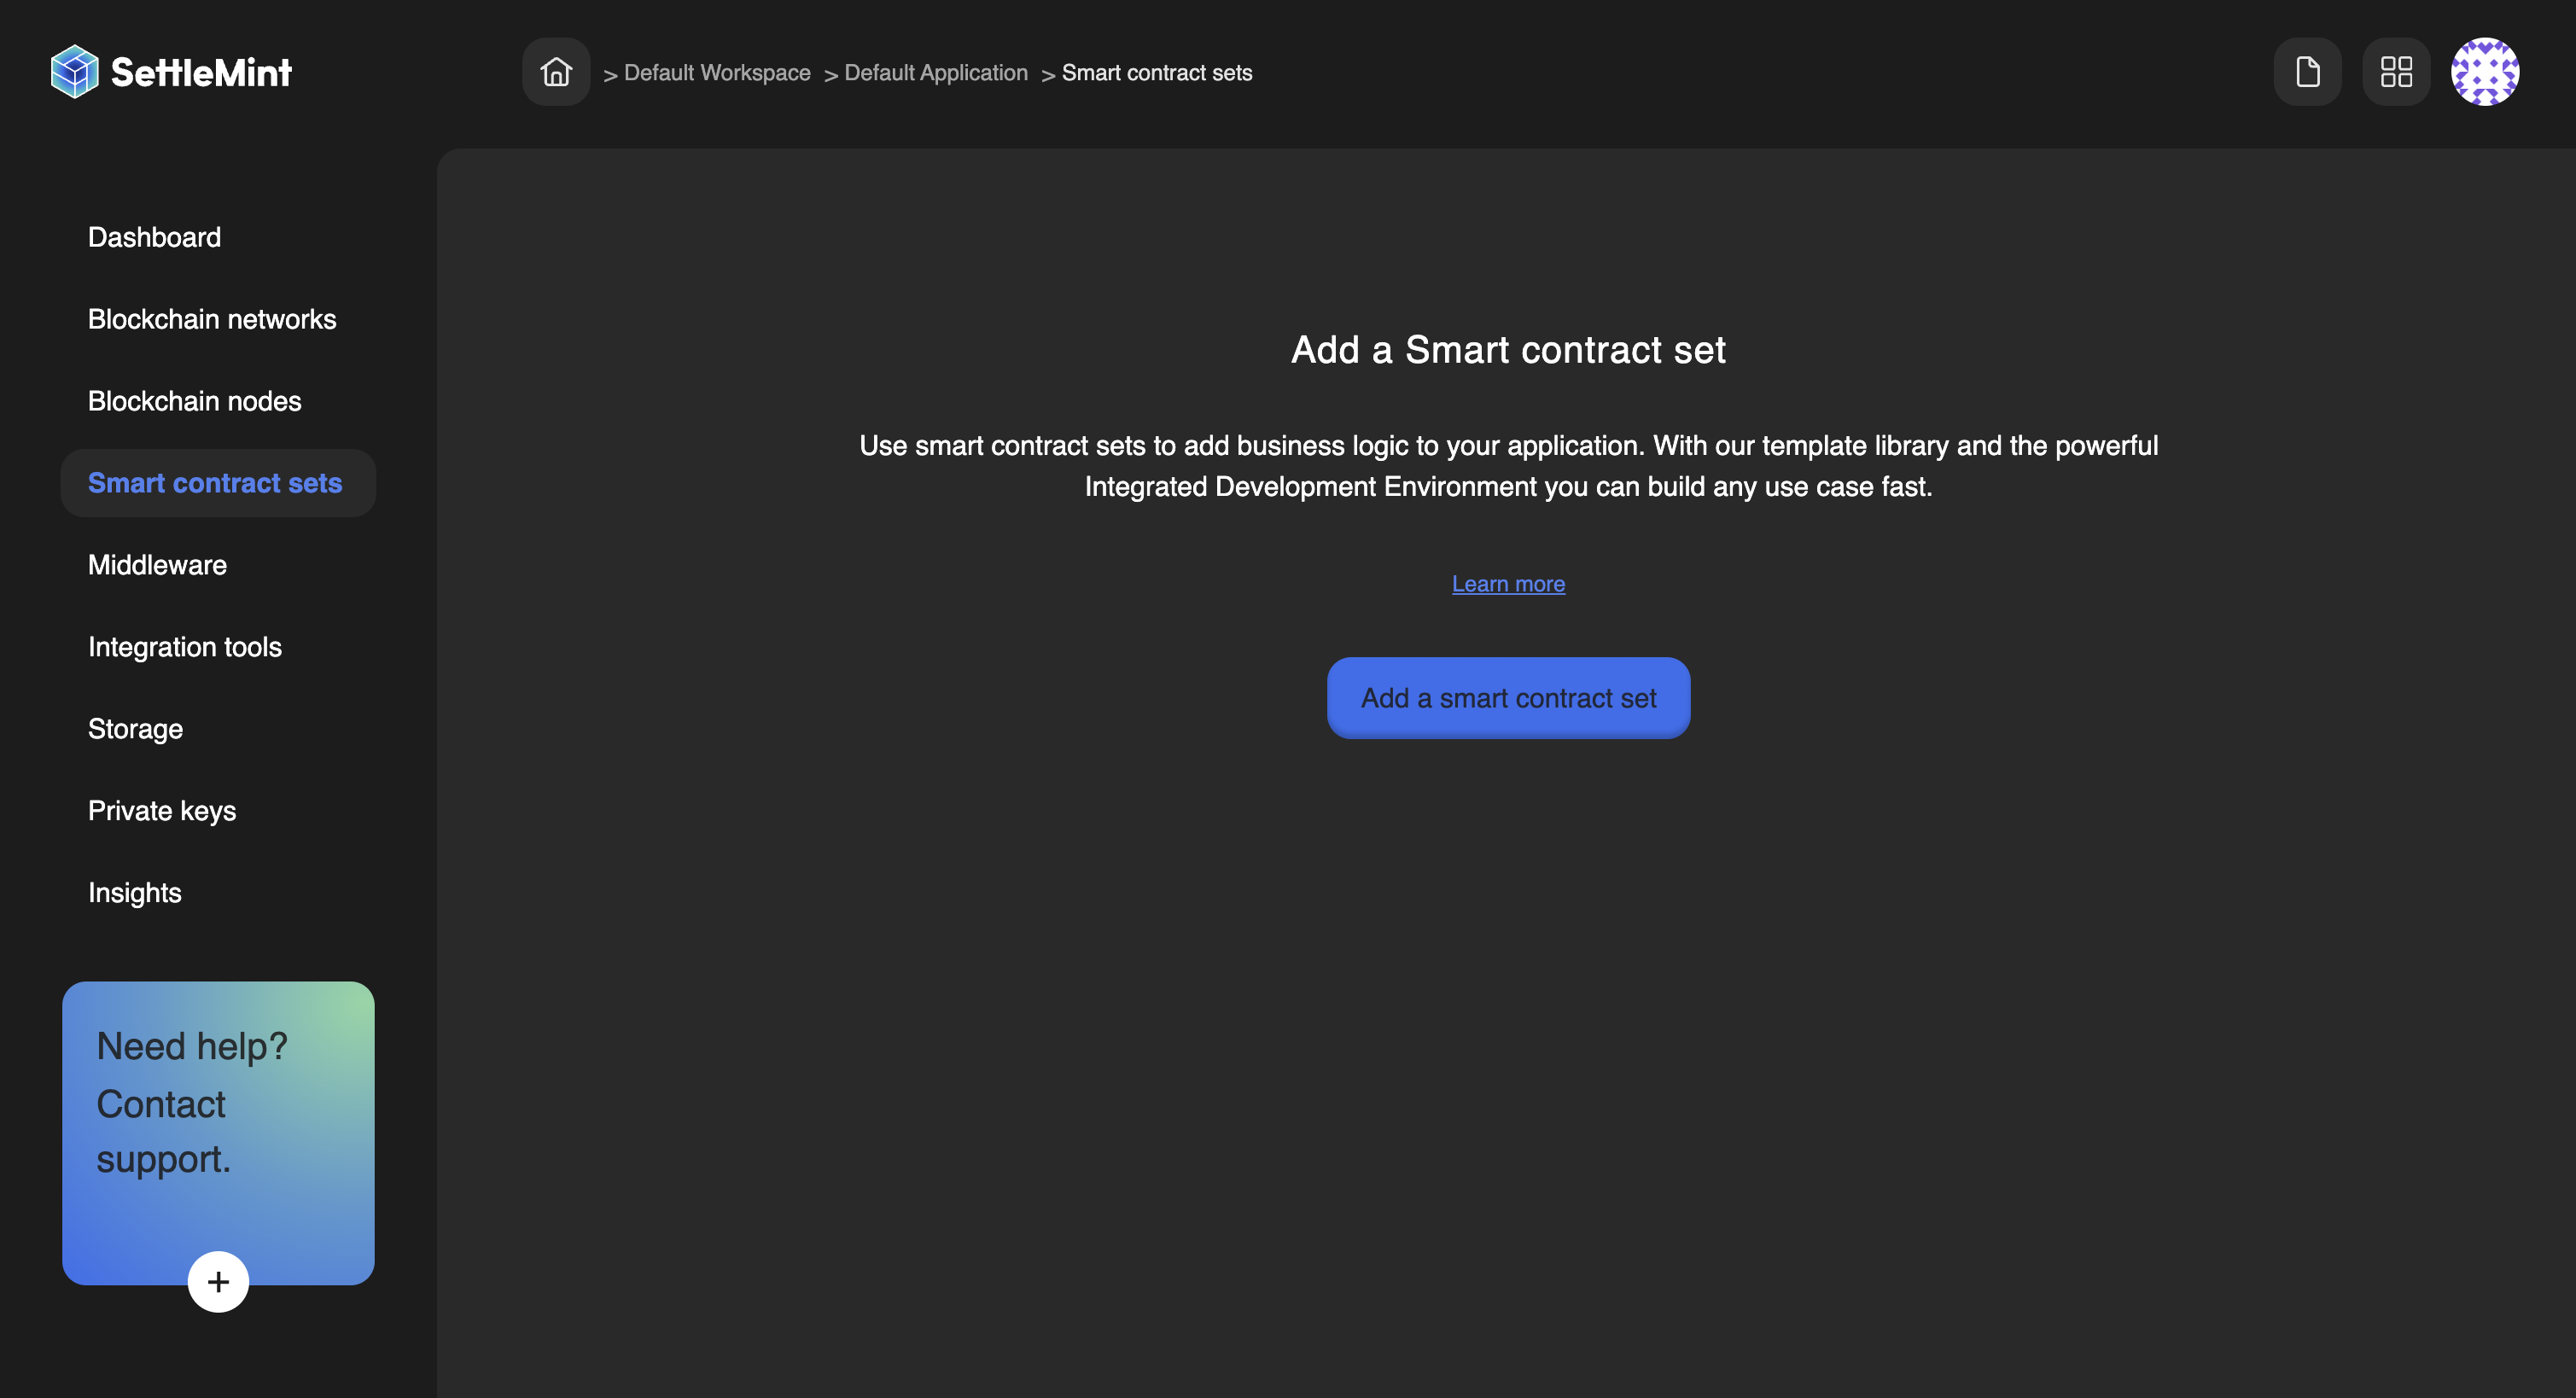Viewport: 2576px width, 1398px height.
Task: Click the user profile avatar icon
Action: coord(2485,71)
